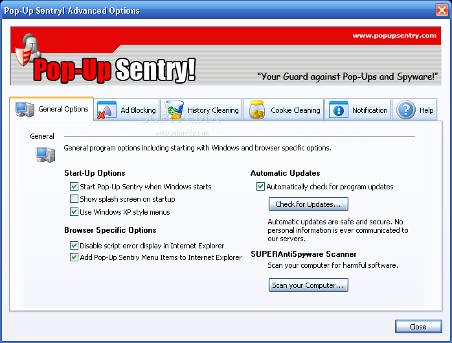Switch to the Ad Blocking tab
Screen dimensions: 452x343
pos(126,110)
